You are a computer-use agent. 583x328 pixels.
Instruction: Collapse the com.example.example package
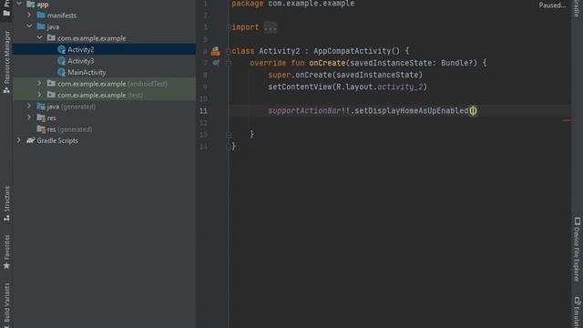39,38
